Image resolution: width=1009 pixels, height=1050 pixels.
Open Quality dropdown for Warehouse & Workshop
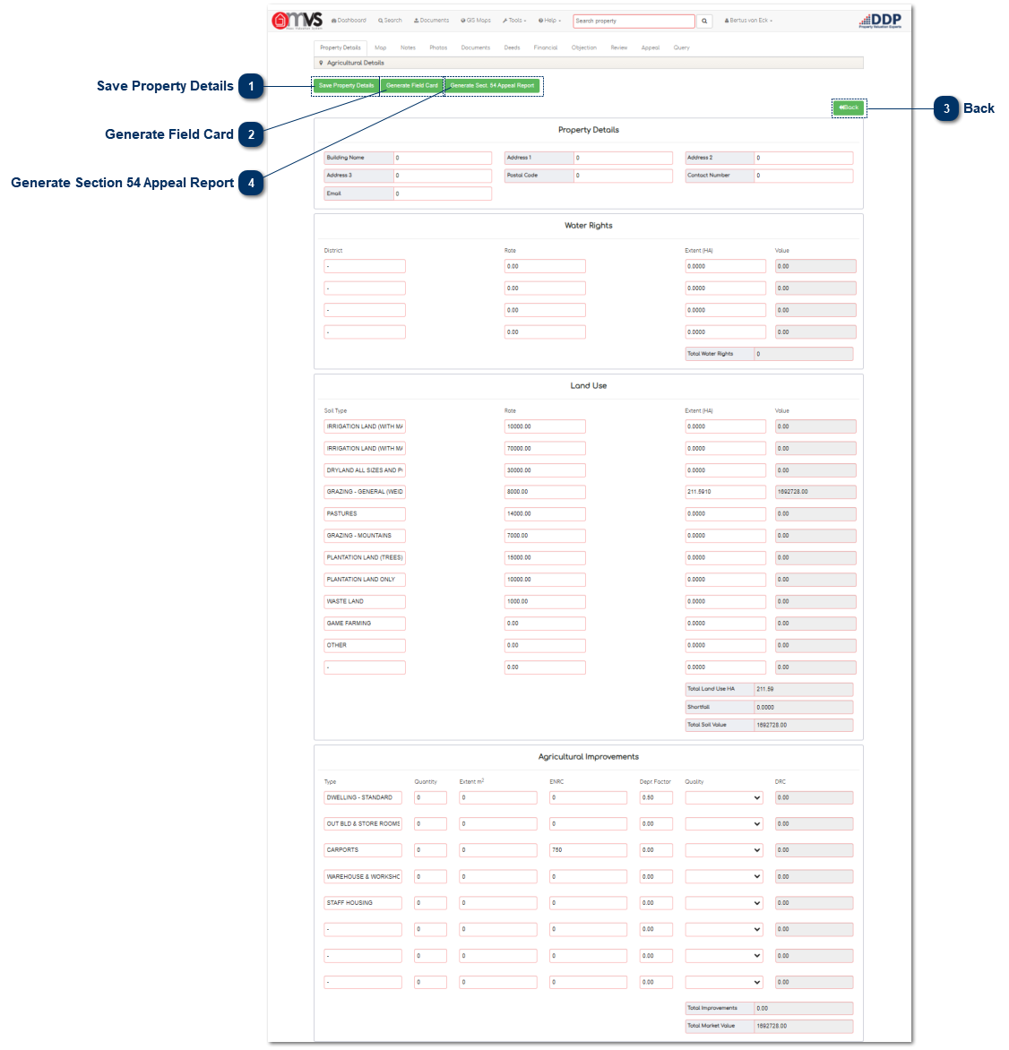point(723,876)
